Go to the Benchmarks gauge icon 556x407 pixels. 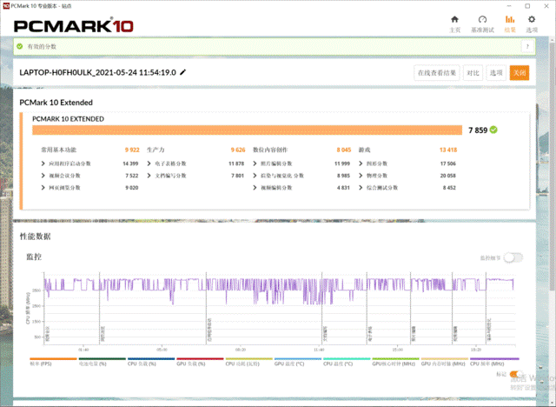(482, 19)
